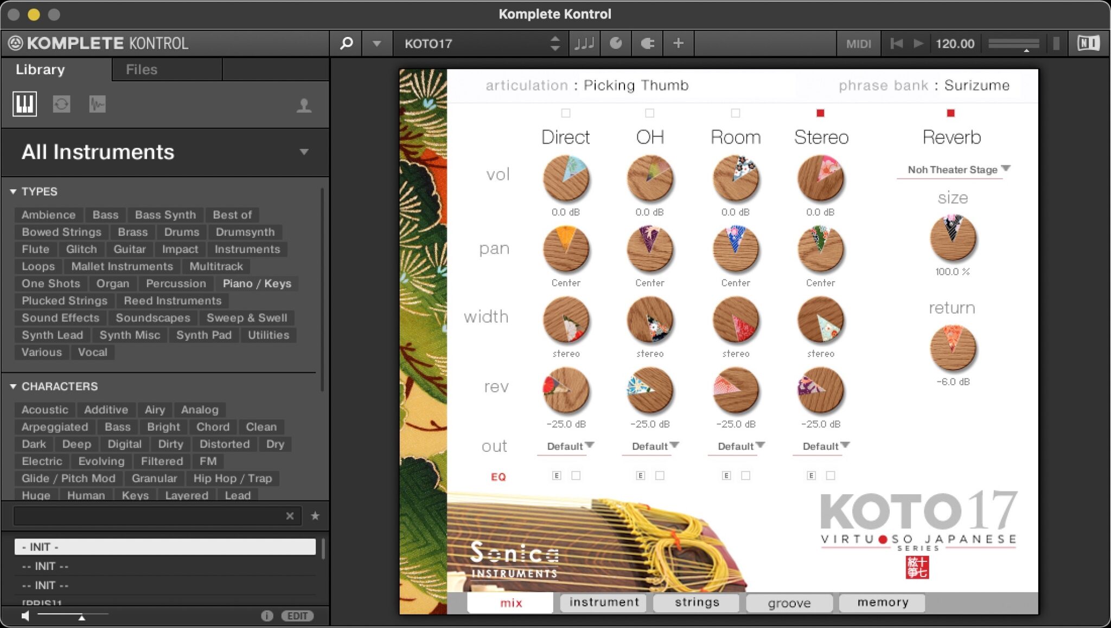1111x628 pixels.
Task: Click the plus icon in header toolbar
Action: 678,43
